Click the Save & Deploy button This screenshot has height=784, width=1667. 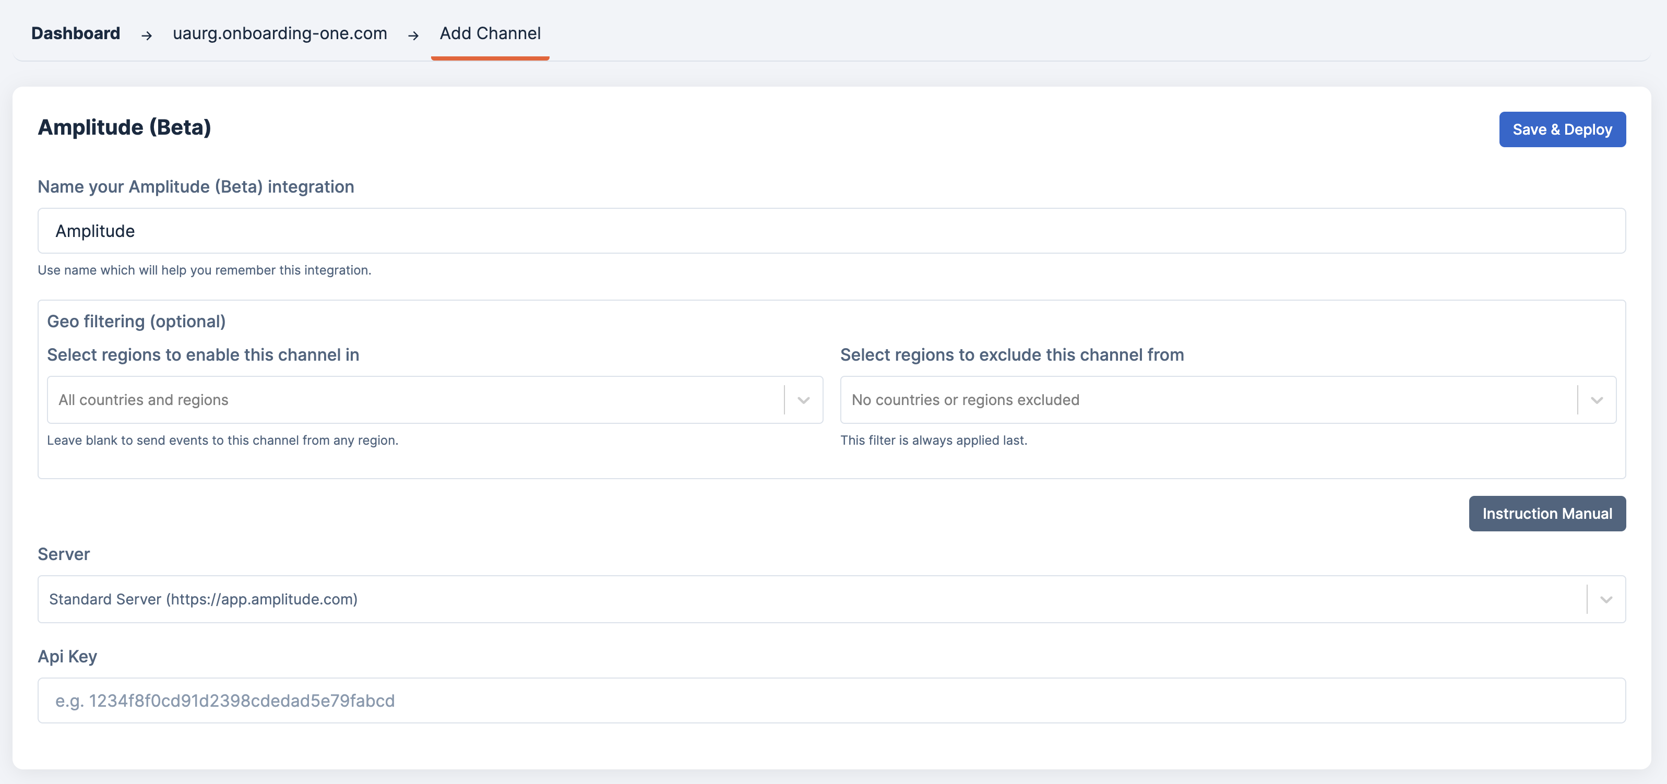[x=1562, y=129]
